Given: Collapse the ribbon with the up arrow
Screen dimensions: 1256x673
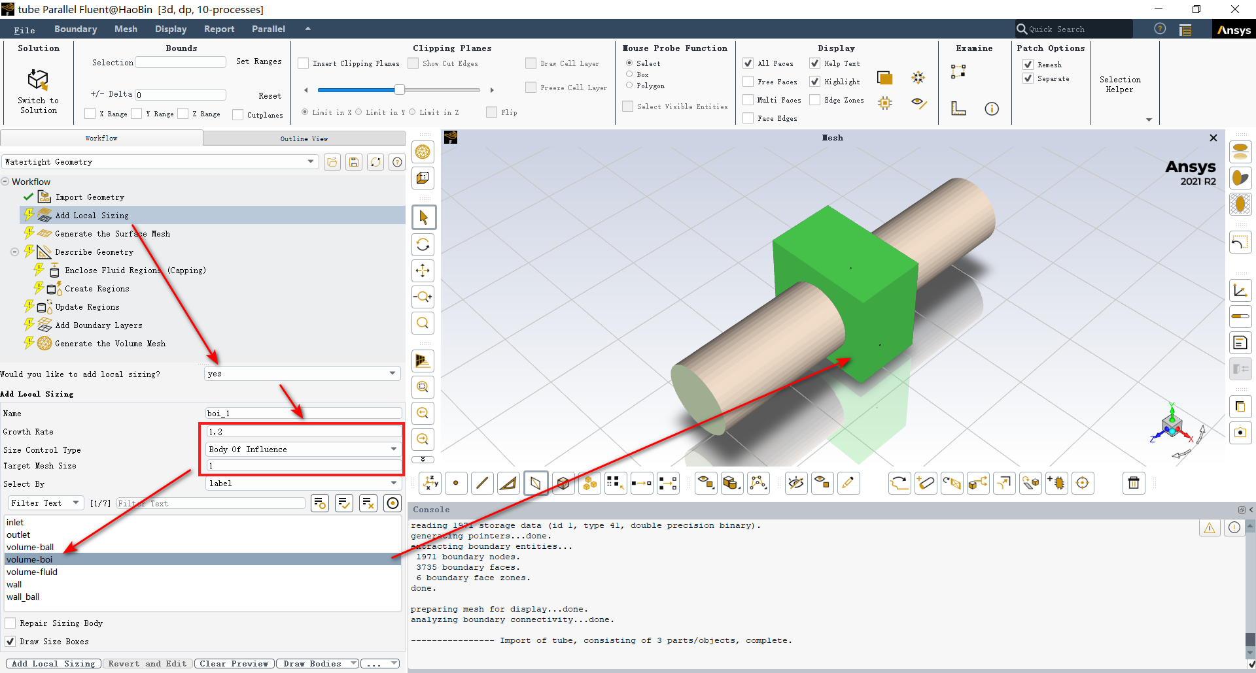Looking at the screenshot, I should click(x=307, y=29).
